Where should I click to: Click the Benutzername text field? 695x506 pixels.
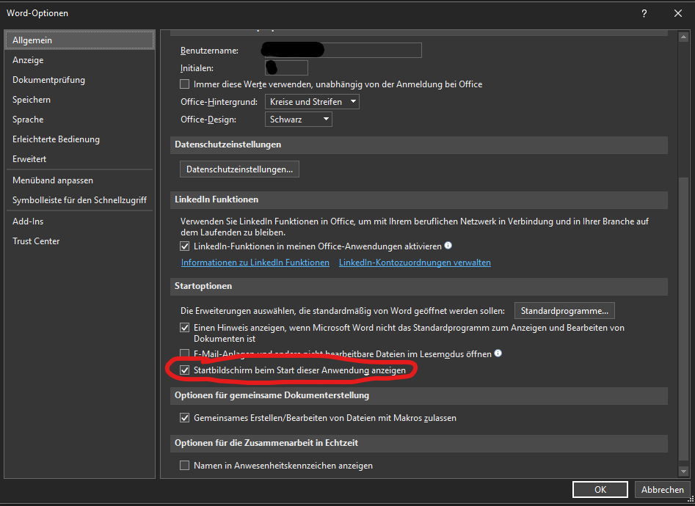pyautogui.click(x=343, y=51)
